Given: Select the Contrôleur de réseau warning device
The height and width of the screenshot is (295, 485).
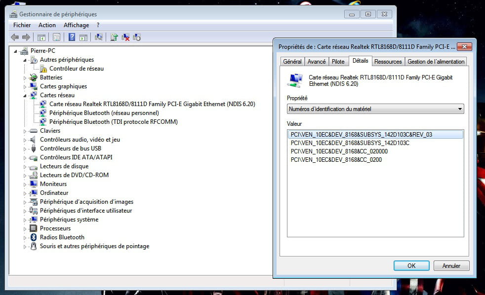Looking at the screenshot, I should [76, 69].
